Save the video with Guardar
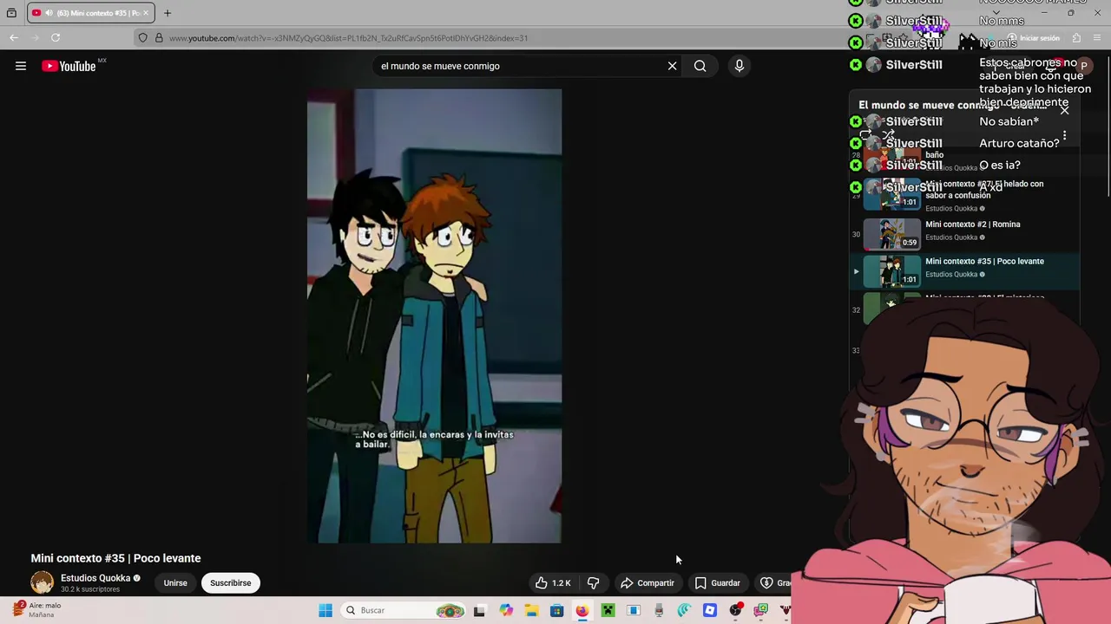 pos(718,583)
